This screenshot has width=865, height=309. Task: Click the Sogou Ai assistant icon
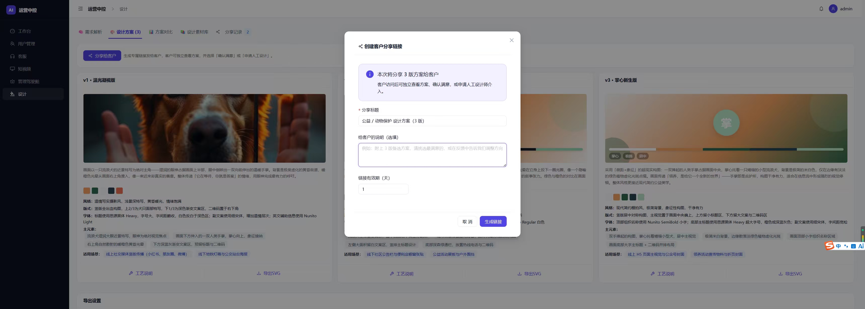[861, 246]
